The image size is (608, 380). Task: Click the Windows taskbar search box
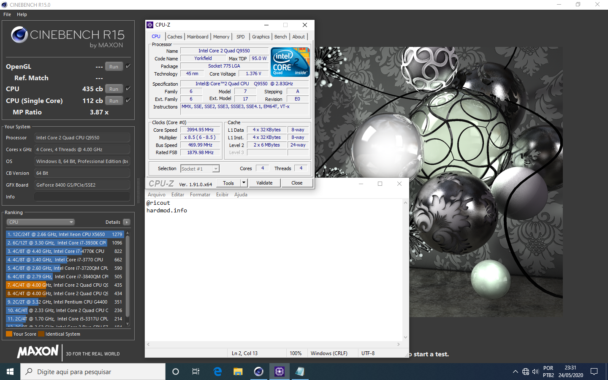[93, 372]
